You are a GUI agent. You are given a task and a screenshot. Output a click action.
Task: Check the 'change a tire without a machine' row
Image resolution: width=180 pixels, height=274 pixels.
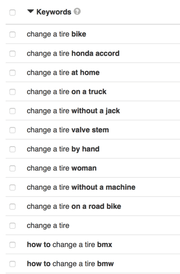tap(12, 187)
